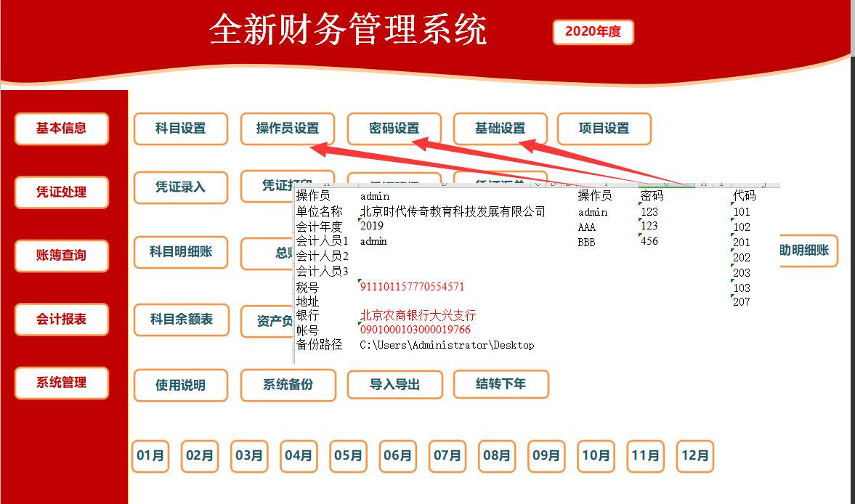Open the 辅助明细账 auxiliary ledger
855x504 pixels.
click(x=809, y=251)
